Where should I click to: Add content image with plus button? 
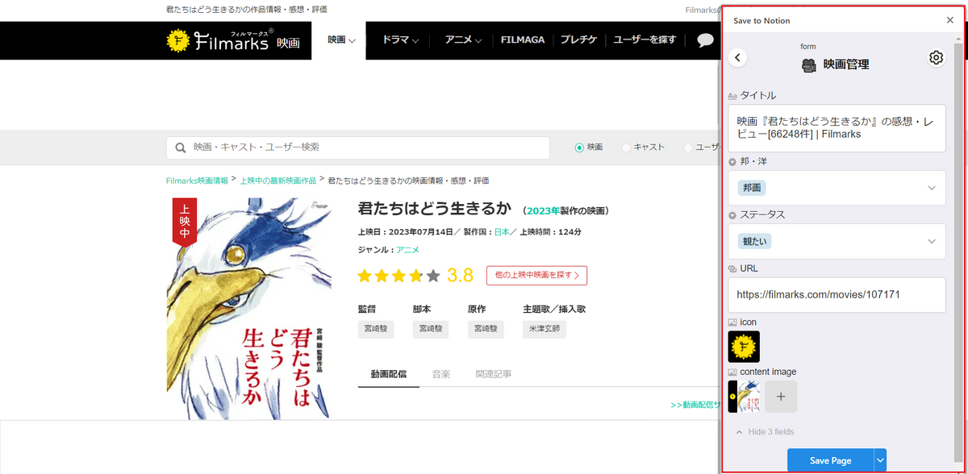tap(781, 397)
